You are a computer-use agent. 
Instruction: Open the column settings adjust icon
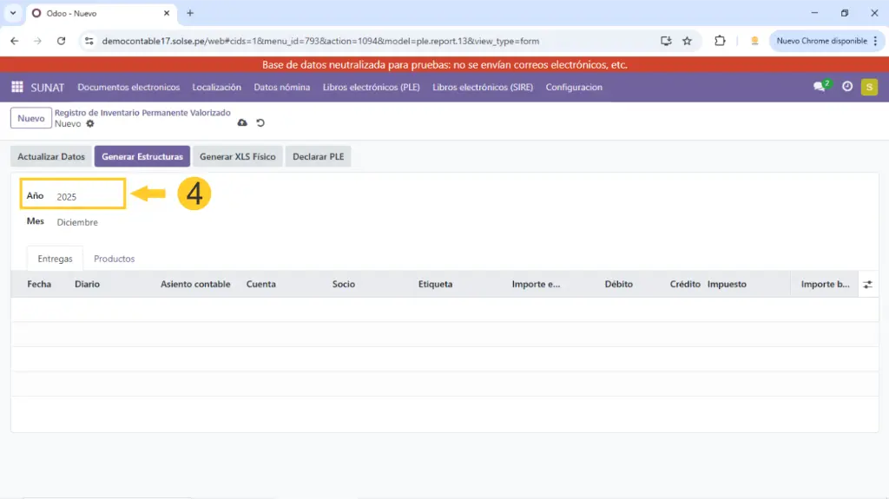867,284
